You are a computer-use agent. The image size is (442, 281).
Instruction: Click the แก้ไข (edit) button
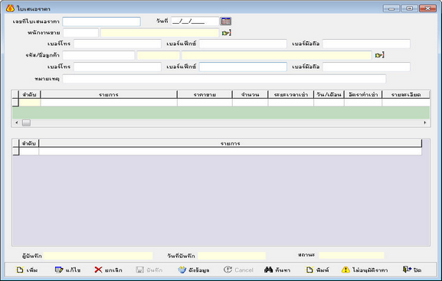[67, 270]
